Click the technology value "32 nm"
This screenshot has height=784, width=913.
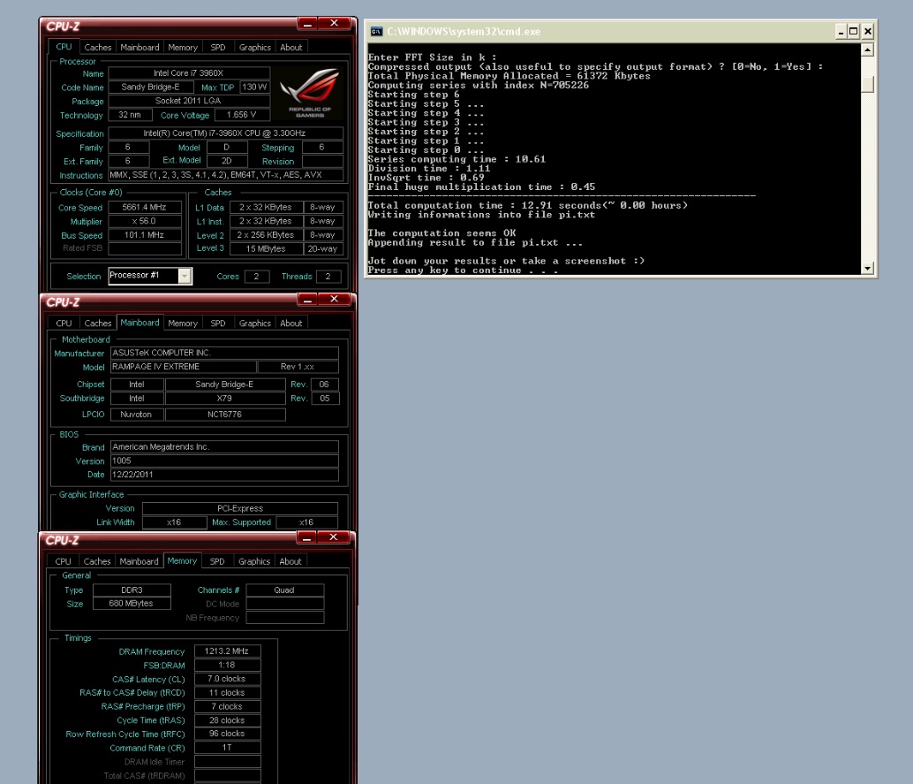click(130, 115)
